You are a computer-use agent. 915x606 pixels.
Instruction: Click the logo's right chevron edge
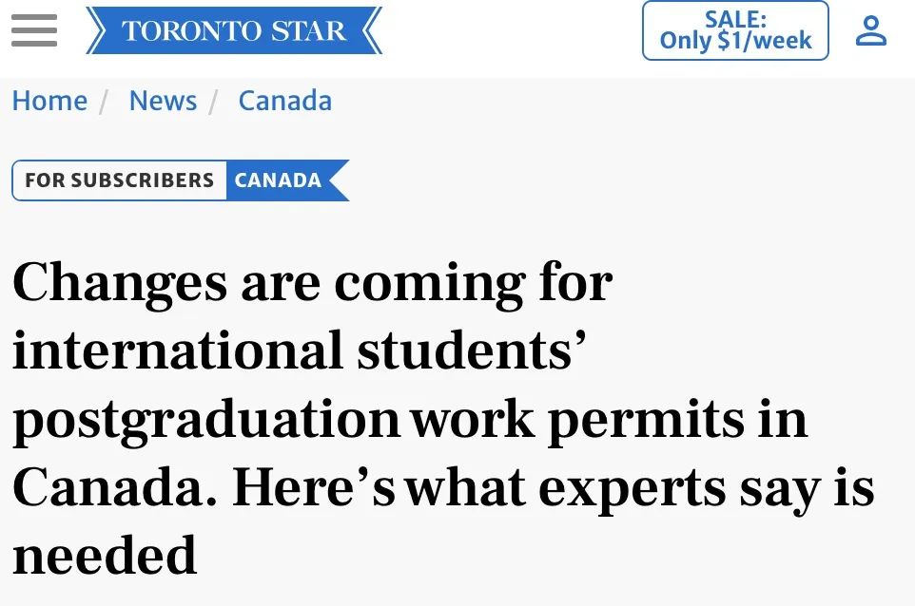point(372,30)
